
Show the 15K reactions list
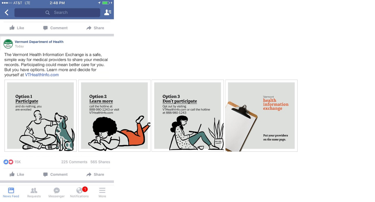tap(12, 162)
